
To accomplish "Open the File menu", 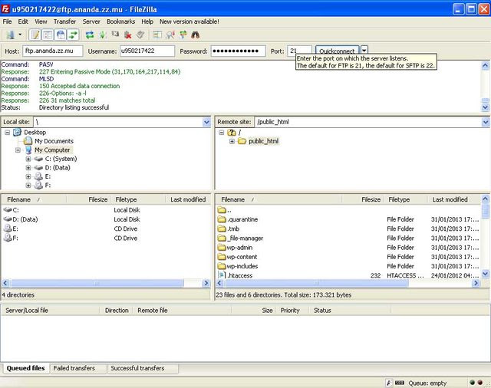I will click(7, 21).
